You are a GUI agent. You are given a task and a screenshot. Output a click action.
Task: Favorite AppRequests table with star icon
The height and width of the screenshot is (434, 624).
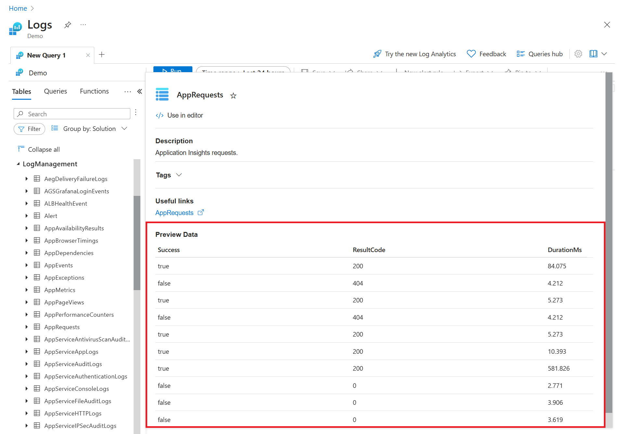(233, 96)
